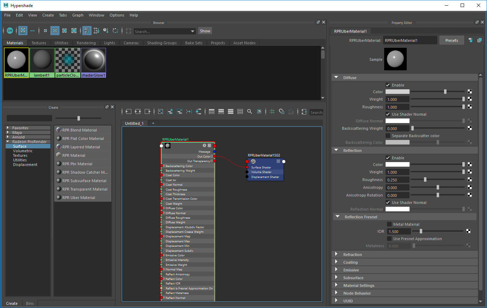The width and height of the screenshot is (487, 308).
Task: Expand Arnold category in Create tree
Action: 8,137
